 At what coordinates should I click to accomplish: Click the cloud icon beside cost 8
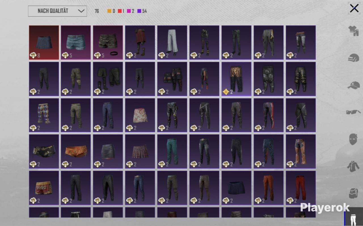[x=33, y=55]
